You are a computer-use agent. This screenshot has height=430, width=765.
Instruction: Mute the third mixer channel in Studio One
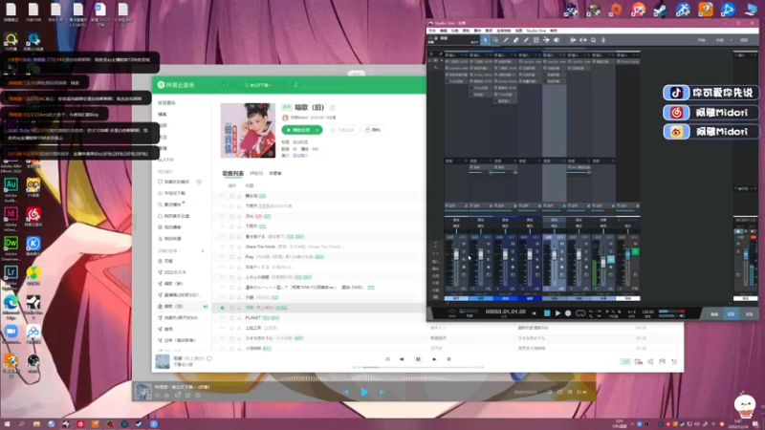513,244
